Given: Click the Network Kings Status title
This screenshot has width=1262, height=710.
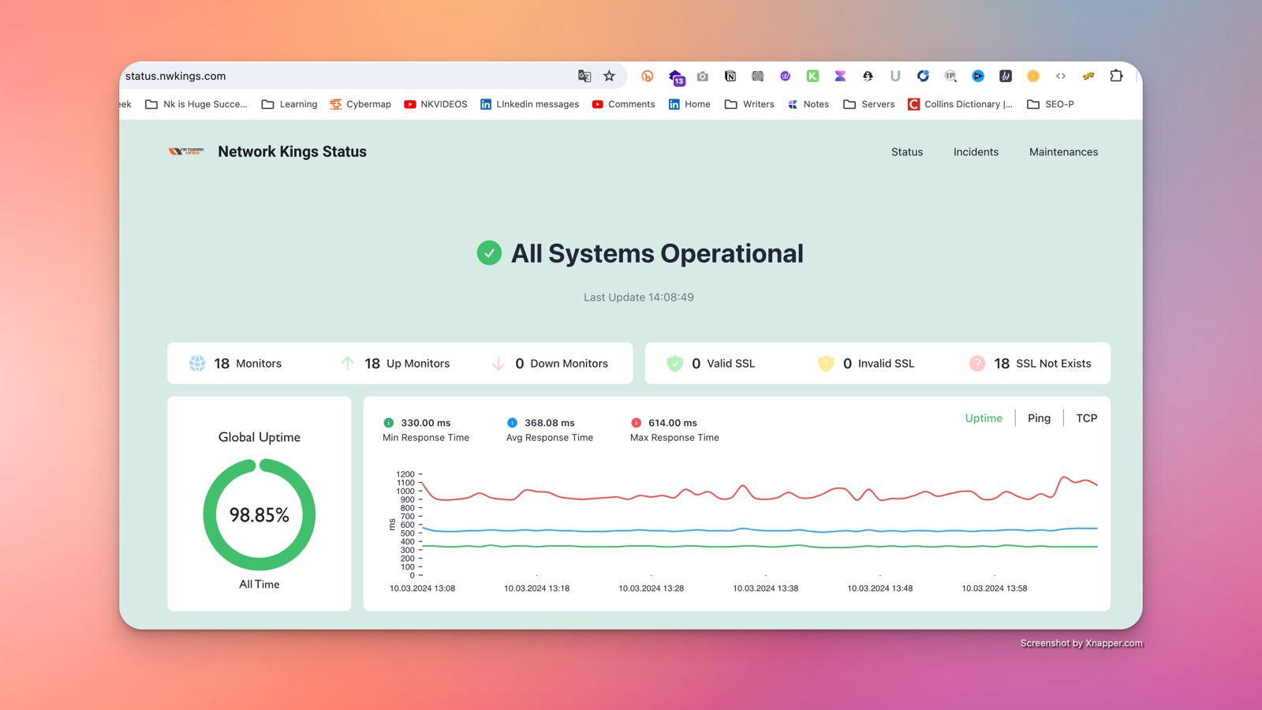Looking at the screenshot, I should [292, 151].
